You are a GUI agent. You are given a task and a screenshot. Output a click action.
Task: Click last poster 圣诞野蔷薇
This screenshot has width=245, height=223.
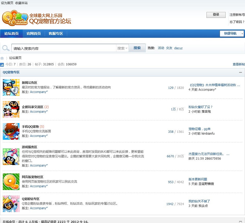(206, 184)
